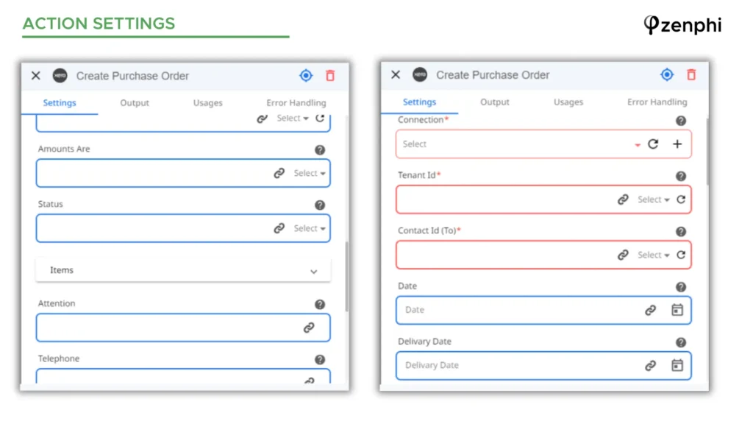Screen dimensions: 753x424
Task: Close the left Create Purchase Order panel
Action: 35,76
